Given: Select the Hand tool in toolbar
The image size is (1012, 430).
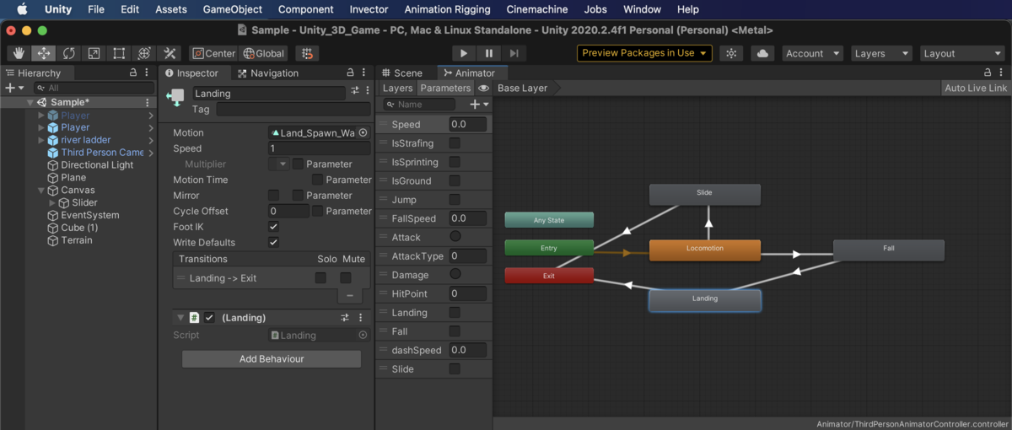Looking at the screenshot, I should 19,53.
